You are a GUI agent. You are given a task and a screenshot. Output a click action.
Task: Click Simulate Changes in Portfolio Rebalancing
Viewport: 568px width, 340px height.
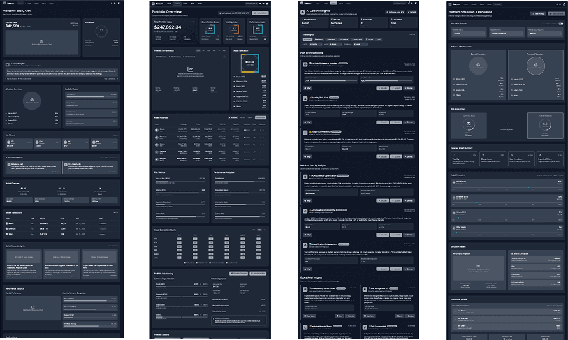coord(238,273)
